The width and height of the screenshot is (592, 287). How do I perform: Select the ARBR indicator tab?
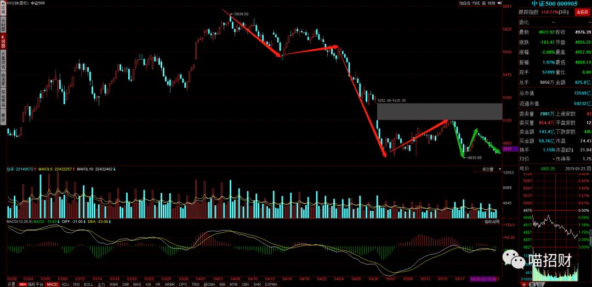point(170,284)
